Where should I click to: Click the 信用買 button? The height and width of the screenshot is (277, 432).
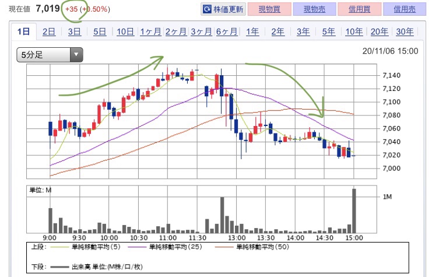(x=359, y=9)
